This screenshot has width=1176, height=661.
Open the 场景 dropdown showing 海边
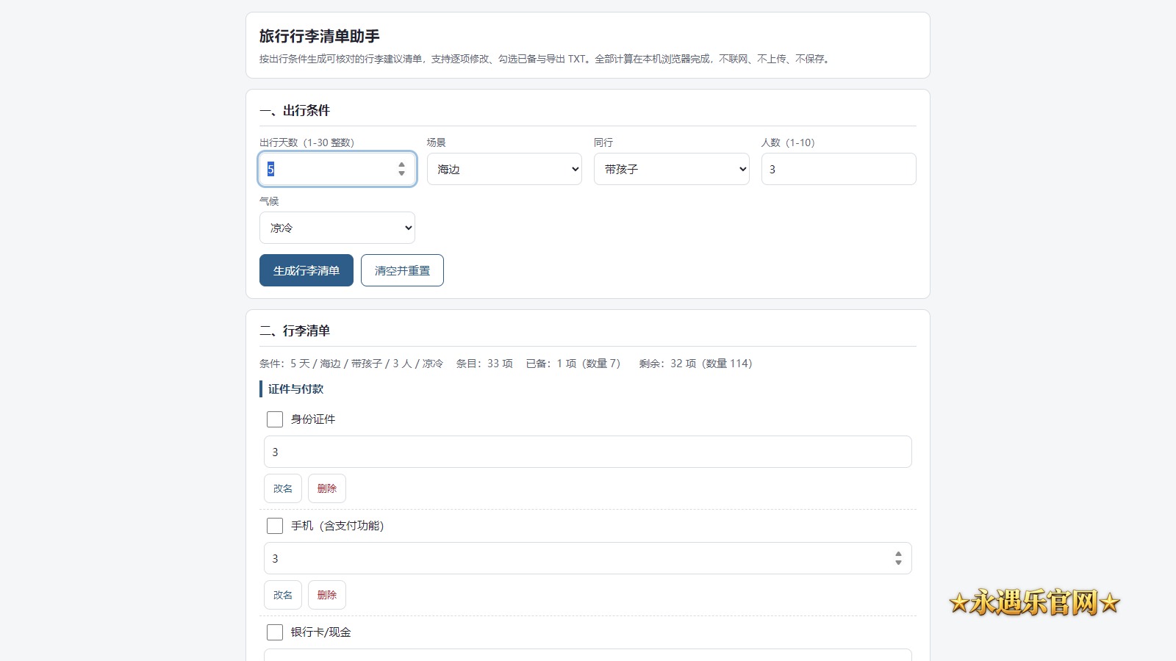coord(504,169)
